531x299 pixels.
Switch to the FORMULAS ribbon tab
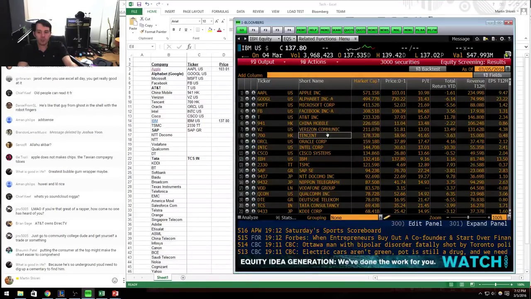pyautogui.click(x=220, y=12)
